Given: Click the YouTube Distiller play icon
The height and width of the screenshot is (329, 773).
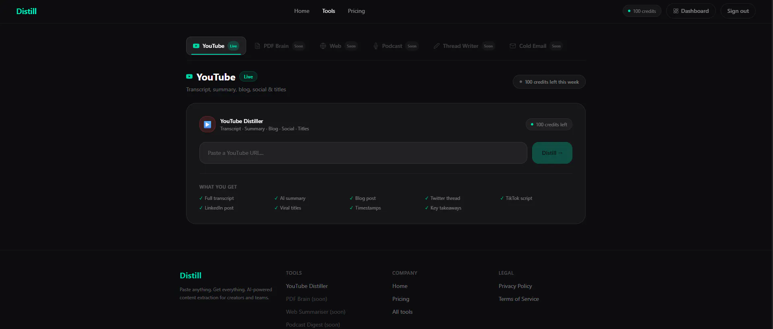Looking at the screenshot, I should click(207, 124).
